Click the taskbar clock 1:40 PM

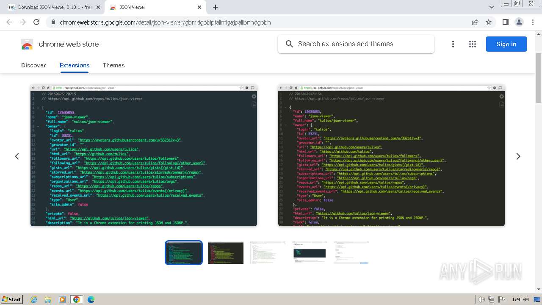(520, 299)
